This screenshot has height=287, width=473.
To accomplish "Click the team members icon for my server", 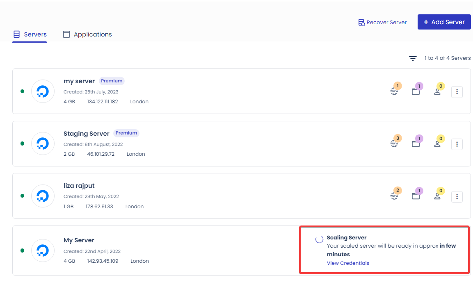I will pos(437,91).
